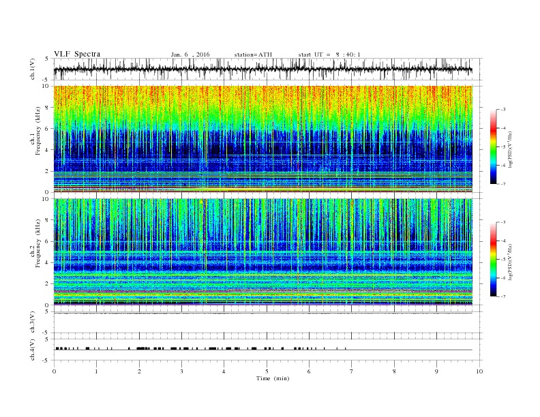Click the ch.2 colorbar label 'log(PSD)(V²/Hz)'
The image size is (540, 417).
pyautogui.click(x=511, y=262)
